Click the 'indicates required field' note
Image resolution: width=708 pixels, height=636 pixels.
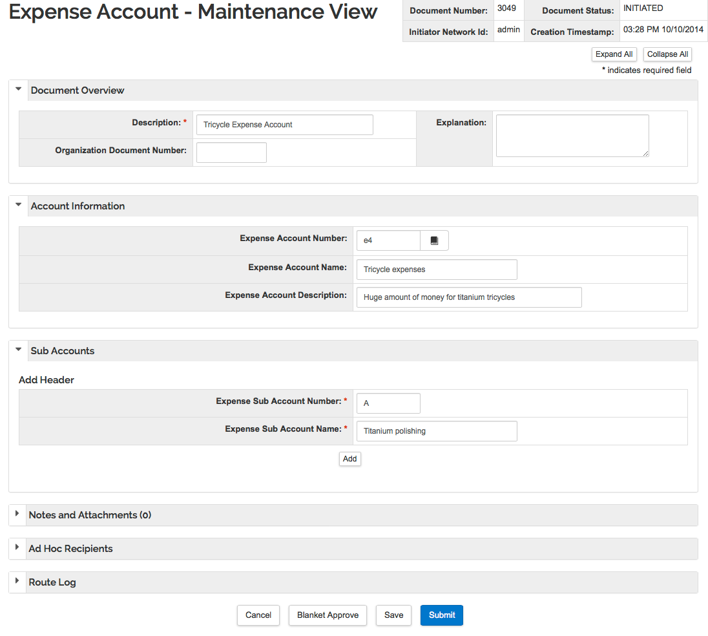point(647,70)
